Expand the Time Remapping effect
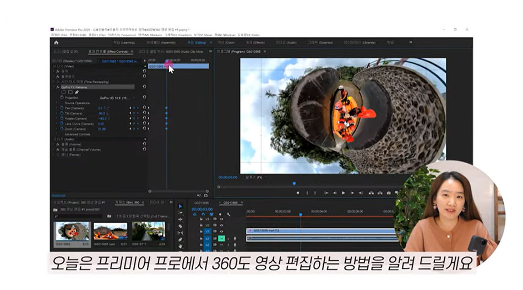The height and width of the screenshot is (290, 523). (x=54, y=82)
